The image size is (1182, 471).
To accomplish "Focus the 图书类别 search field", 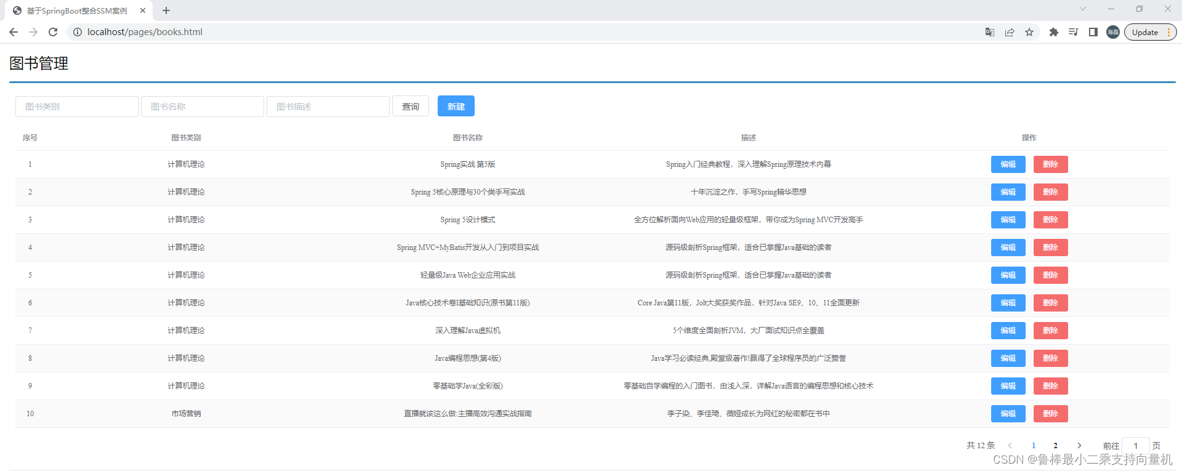I will [x=77, y=107].
